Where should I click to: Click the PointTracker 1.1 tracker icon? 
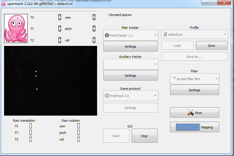click(x=107, y=35)
